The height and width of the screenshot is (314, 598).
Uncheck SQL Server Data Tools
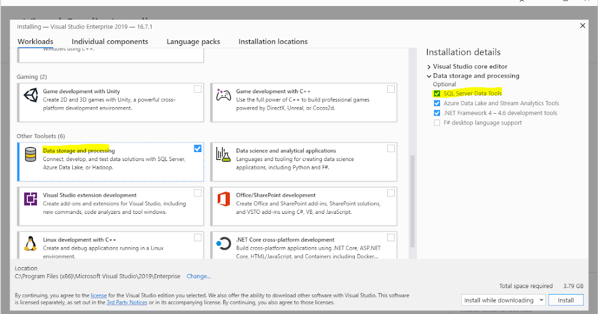(x=437, y=93)
